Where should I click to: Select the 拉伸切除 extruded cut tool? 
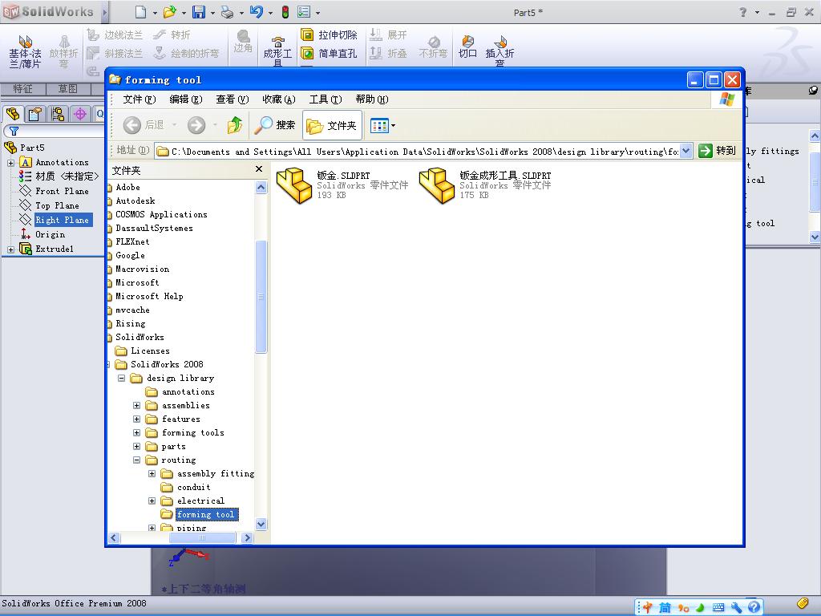point(330,35)
